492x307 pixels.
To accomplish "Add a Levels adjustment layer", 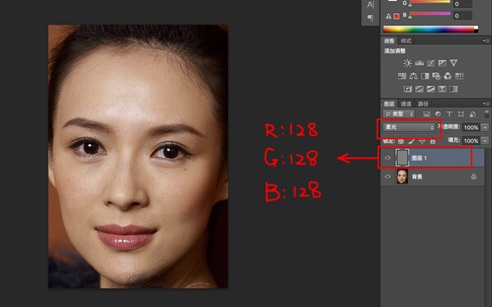I will point(419,63).
